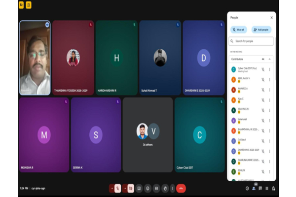Click the Mute all button
296x197 pixels.
click(x=239, y=30)
